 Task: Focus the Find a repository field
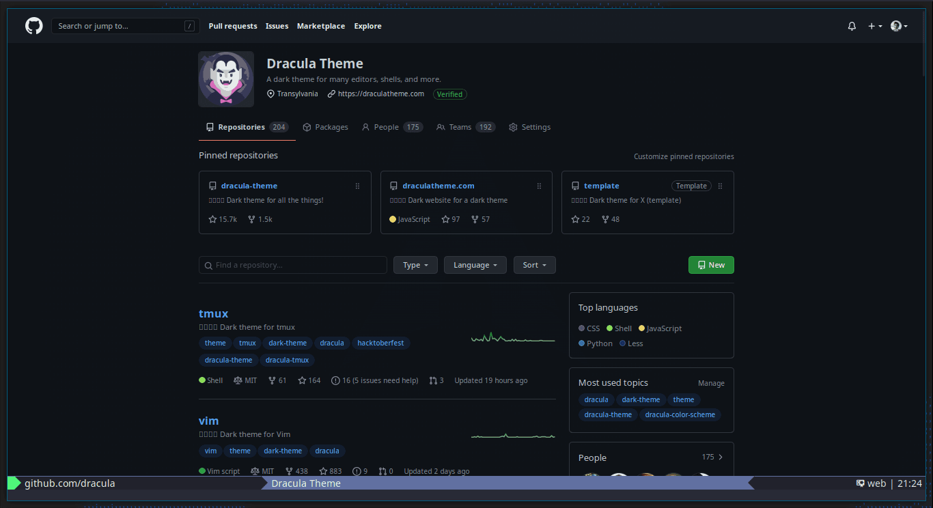coord(293,265)
